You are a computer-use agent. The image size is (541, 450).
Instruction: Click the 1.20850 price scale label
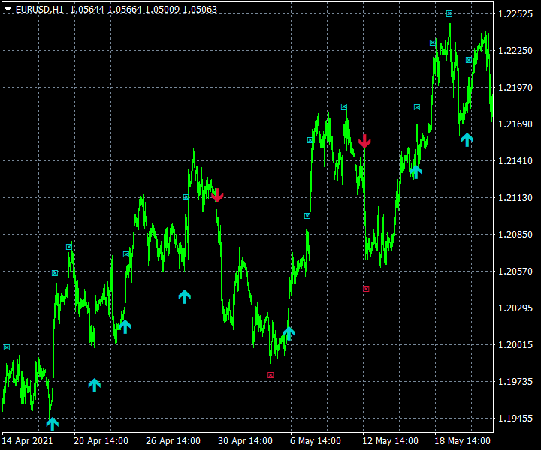pos(515,234)
